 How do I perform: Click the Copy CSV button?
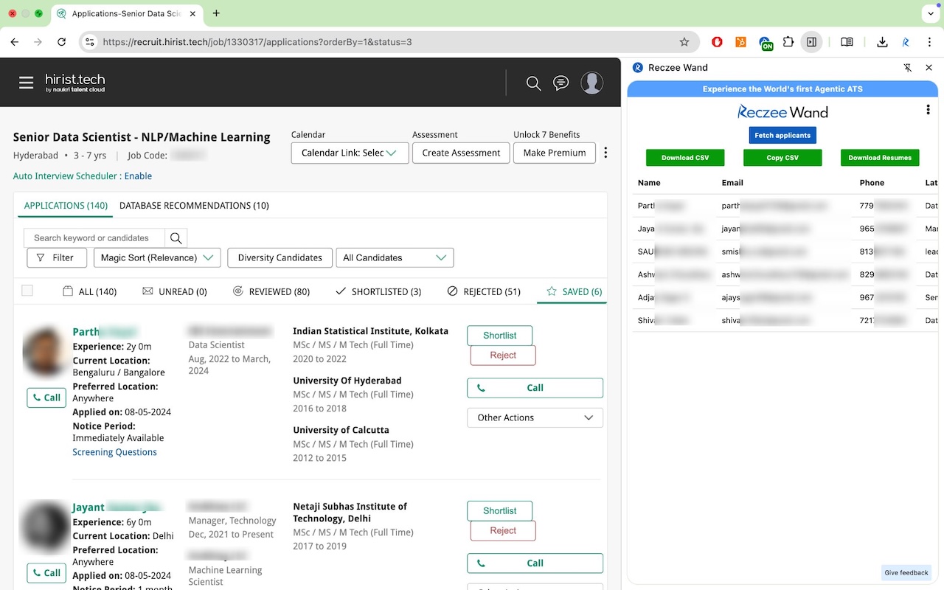(782, 158)
